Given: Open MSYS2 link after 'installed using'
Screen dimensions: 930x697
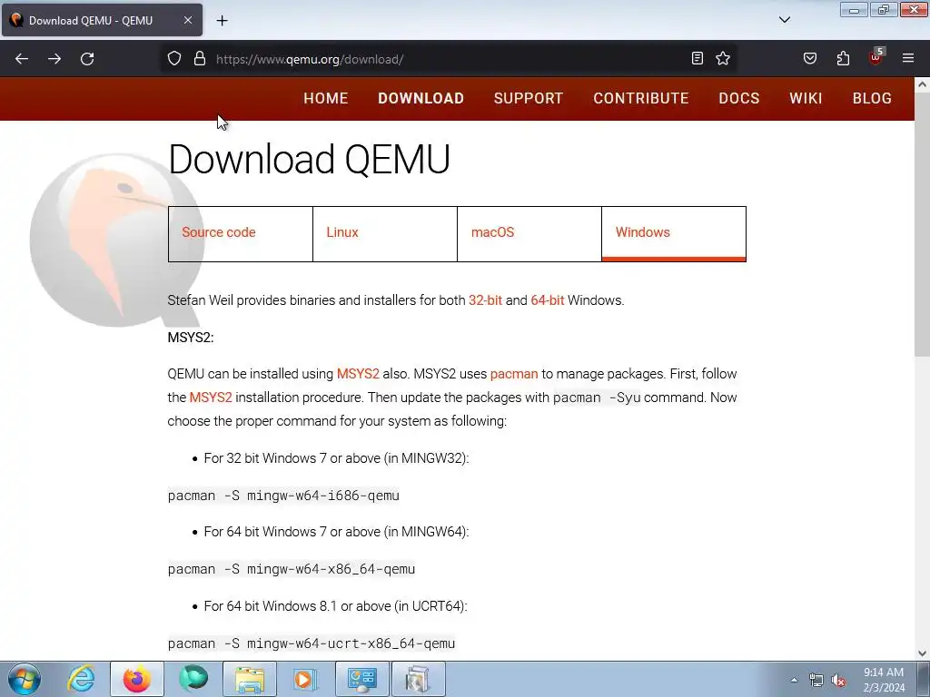Looking at the screenshot, I should [358, 374].
